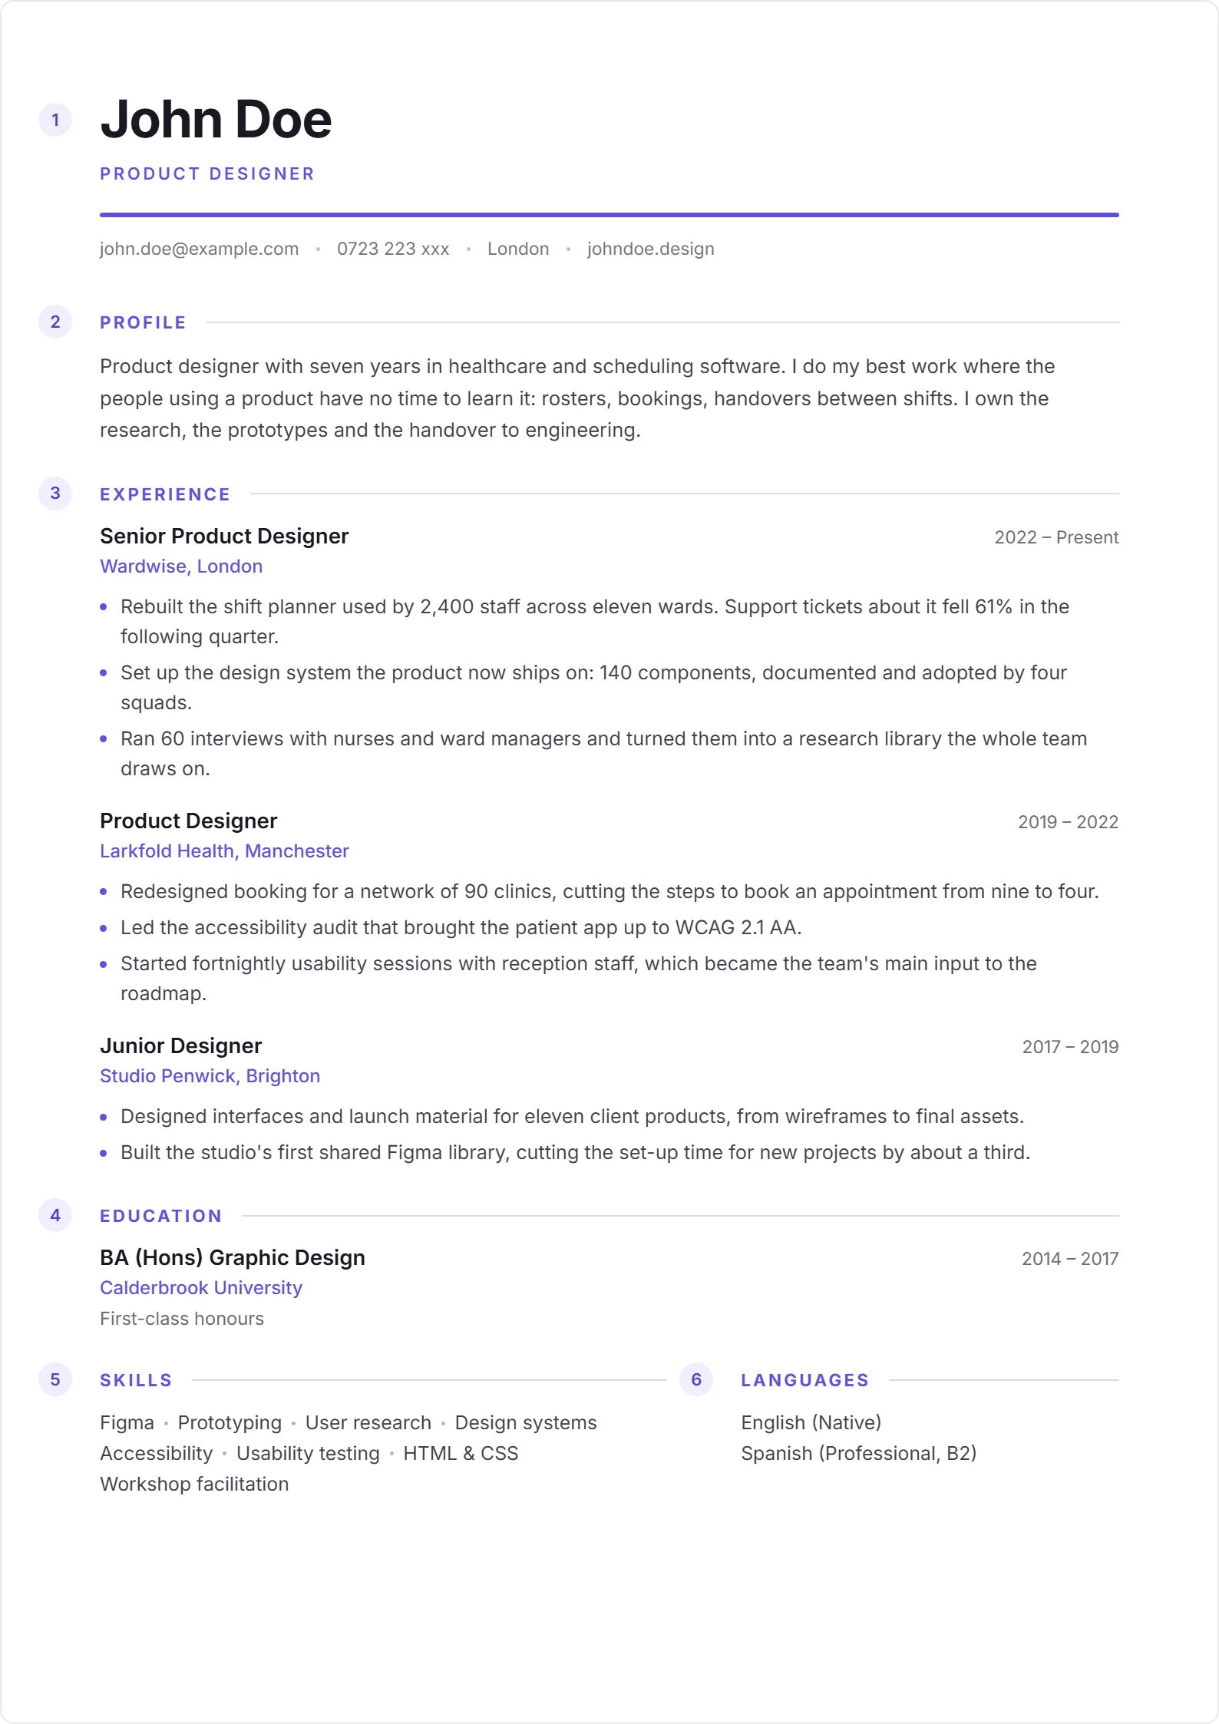Click the BA (Hons) Graphic Design heading
Image resolution: width=1219 pixels, height=1724 pixels.
point(233,1257)
